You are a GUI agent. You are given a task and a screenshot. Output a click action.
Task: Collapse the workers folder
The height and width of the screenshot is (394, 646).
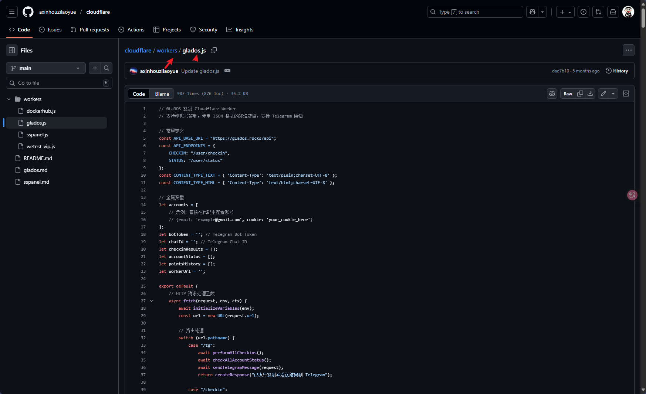[9, 99]
